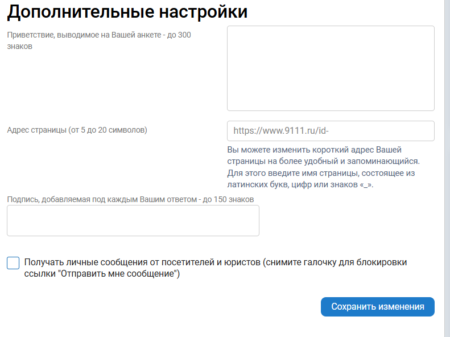Enable receiving personal messages checkbox
The height and width of the screenshot is (337, 450).
pos(13,263)
